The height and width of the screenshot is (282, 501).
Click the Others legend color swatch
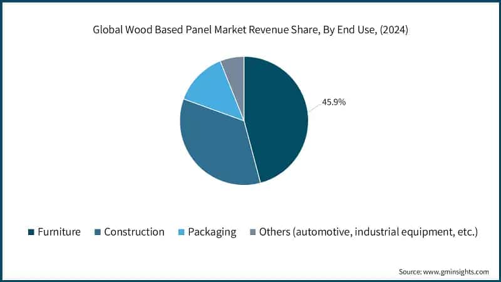click(x=253, y=232)
